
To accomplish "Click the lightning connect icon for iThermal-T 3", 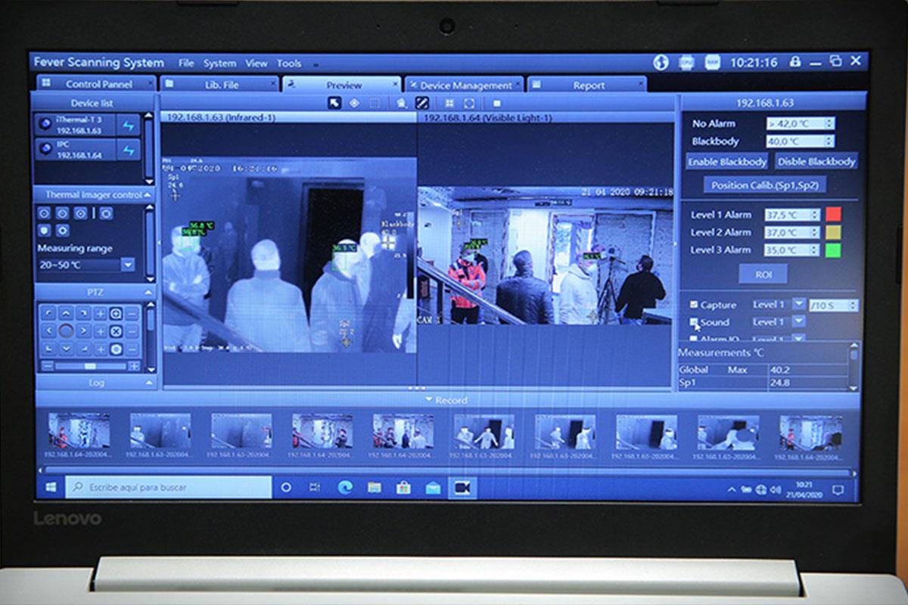I will click(128, 126).
